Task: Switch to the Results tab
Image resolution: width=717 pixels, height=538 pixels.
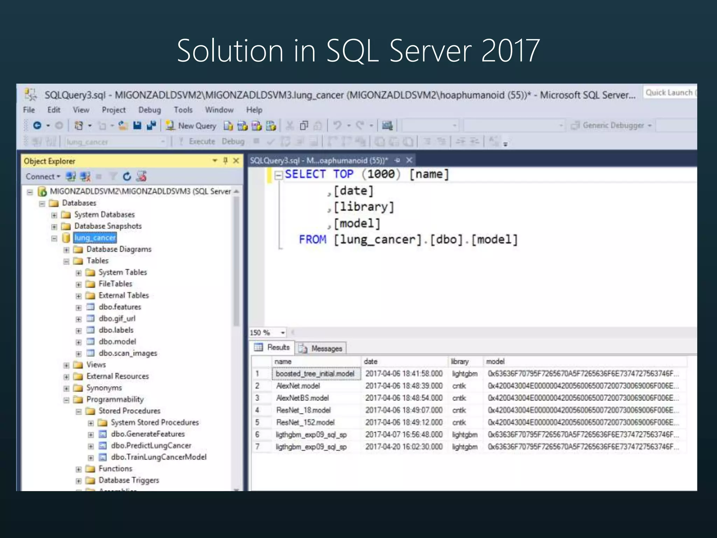Action: click(273, 347)
